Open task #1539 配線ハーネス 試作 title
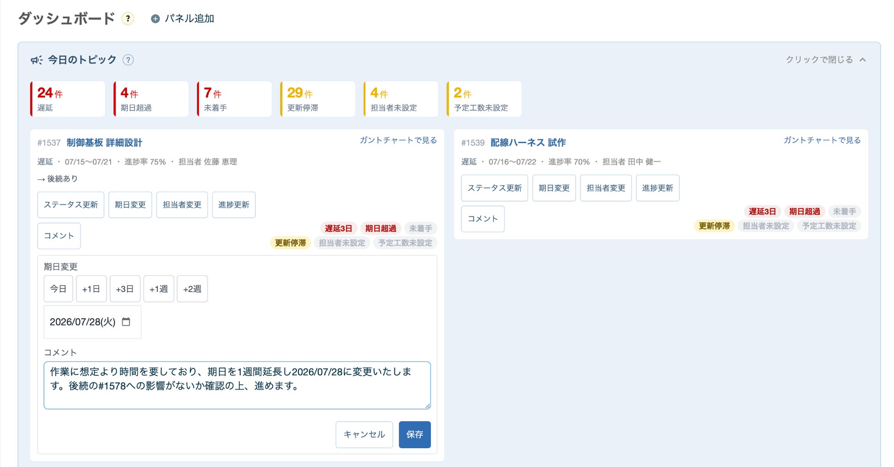Image resolution: width=894 pixels, height=467 pixels. (x=528, y=143)
